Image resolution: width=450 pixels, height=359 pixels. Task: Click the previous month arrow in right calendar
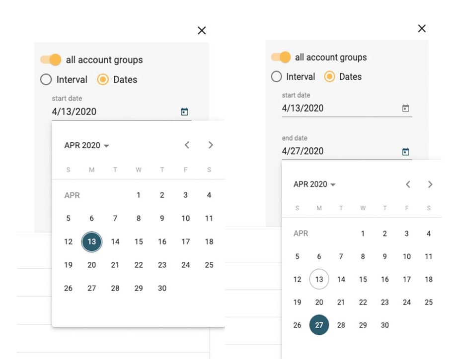tap(408, 184)
